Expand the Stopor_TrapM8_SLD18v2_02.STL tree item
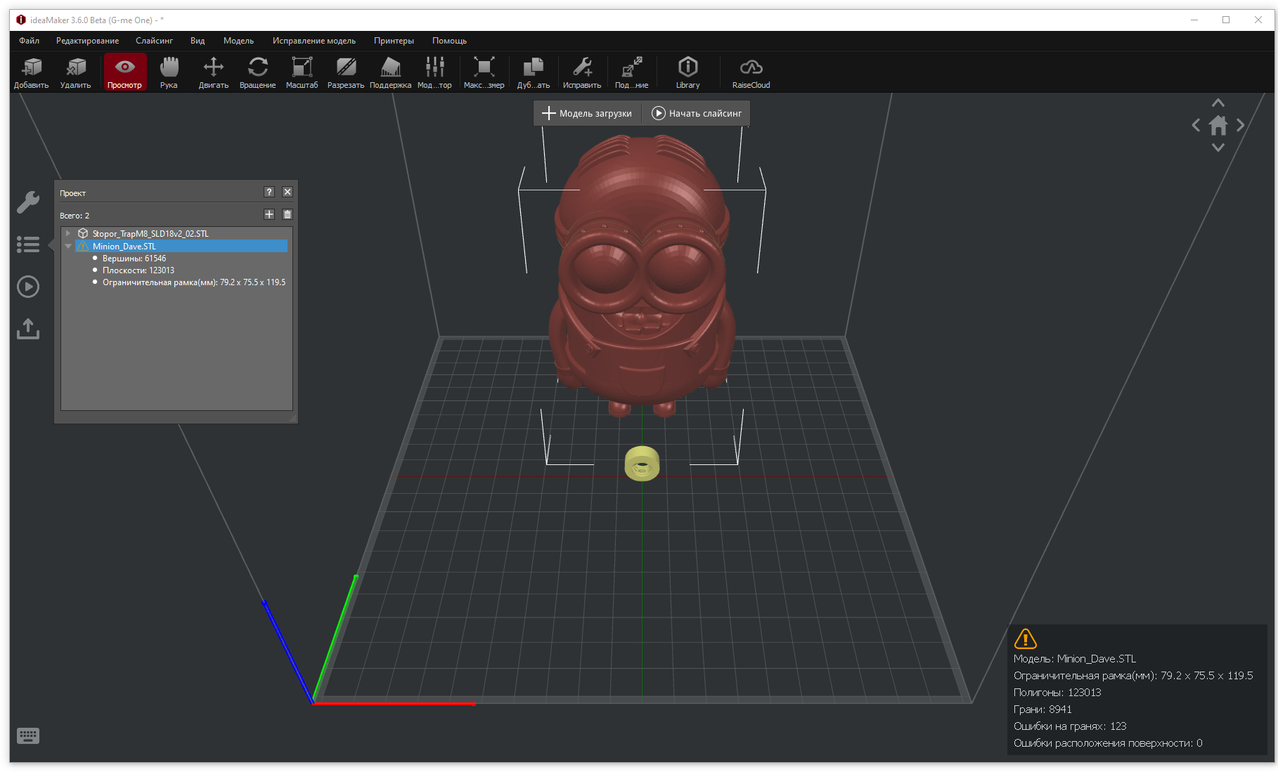This screenshot has width=1278, height=772. click(x=67, y=233)
